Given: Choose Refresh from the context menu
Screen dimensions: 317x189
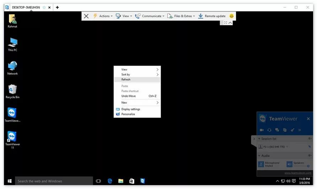Looking at the screenshot, I should coord(137,79).
